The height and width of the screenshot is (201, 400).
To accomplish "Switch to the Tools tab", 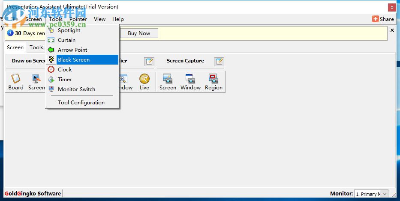I will pos(36,47).
